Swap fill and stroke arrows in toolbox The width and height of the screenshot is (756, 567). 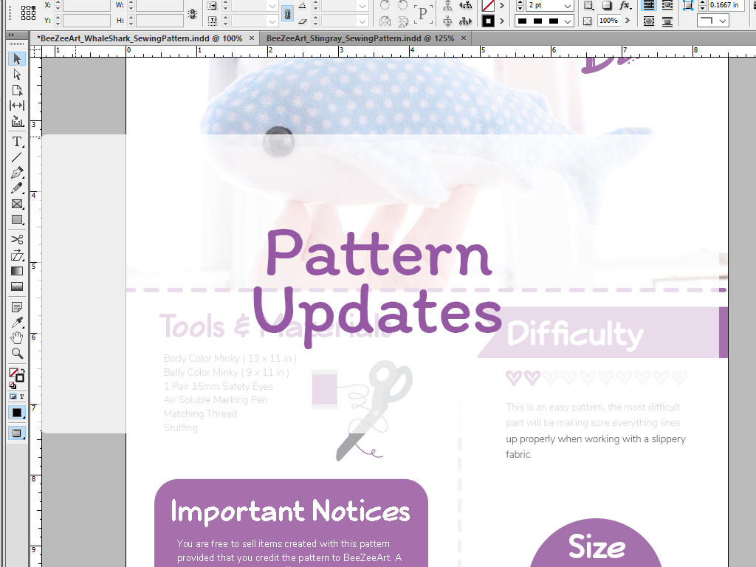pos(21,371)
